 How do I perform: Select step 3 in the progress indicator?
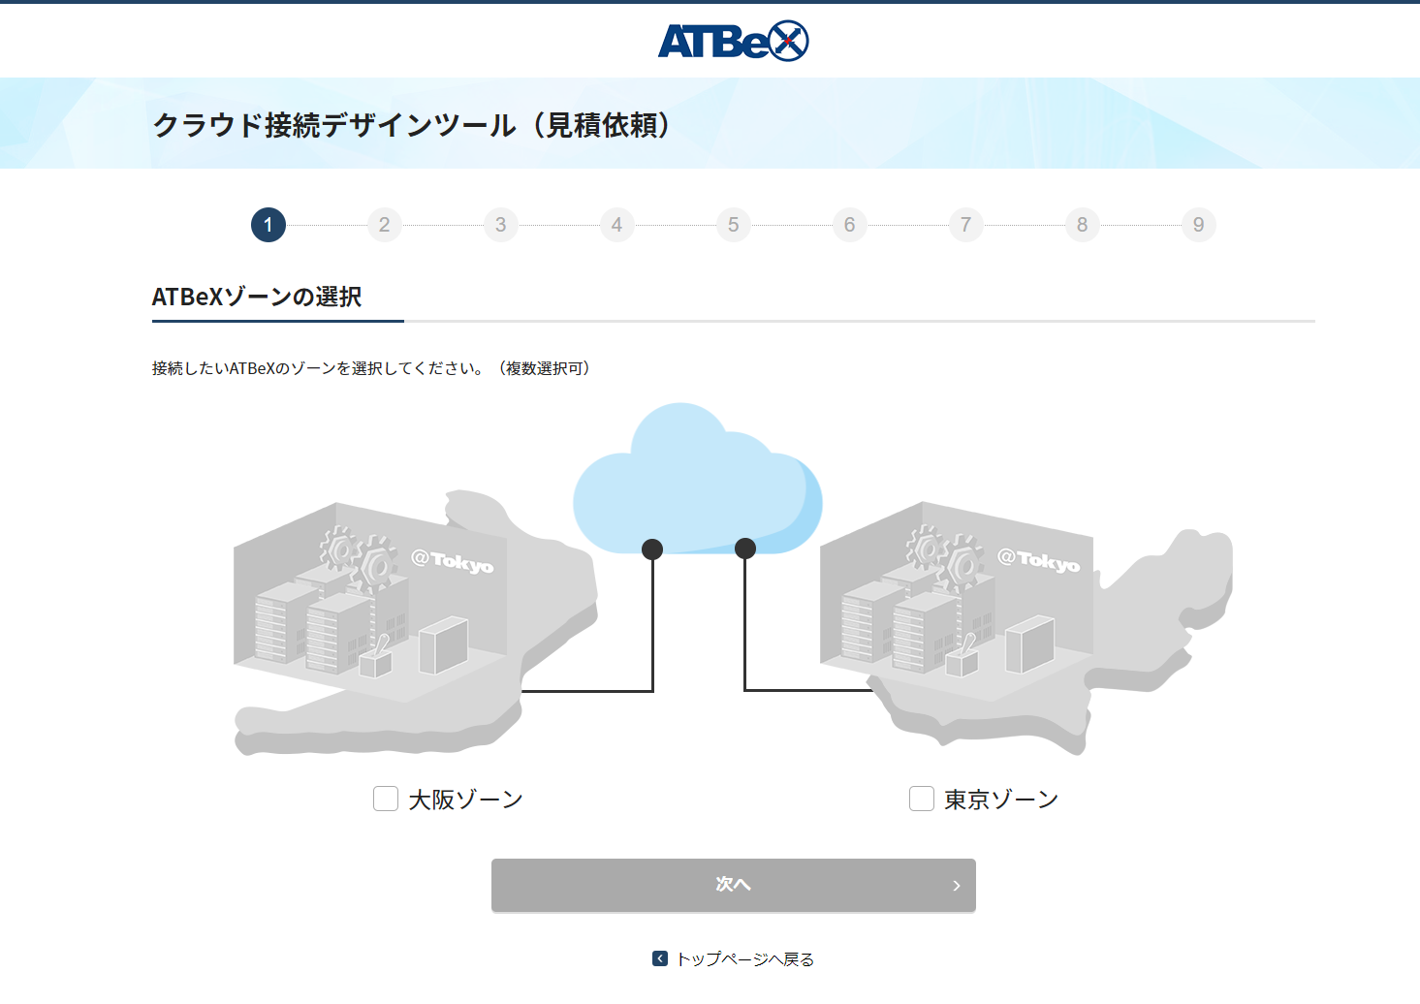click(501, 225)
